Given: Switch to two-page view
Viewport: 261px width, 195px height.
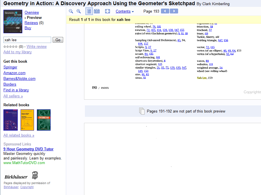Looking at the screenshot, I should point(97,11).
